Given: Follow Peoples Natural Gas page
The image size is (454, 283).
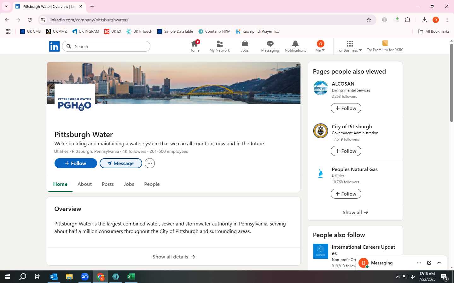Looking at the screenshot, I should click(x=346, y=194).
